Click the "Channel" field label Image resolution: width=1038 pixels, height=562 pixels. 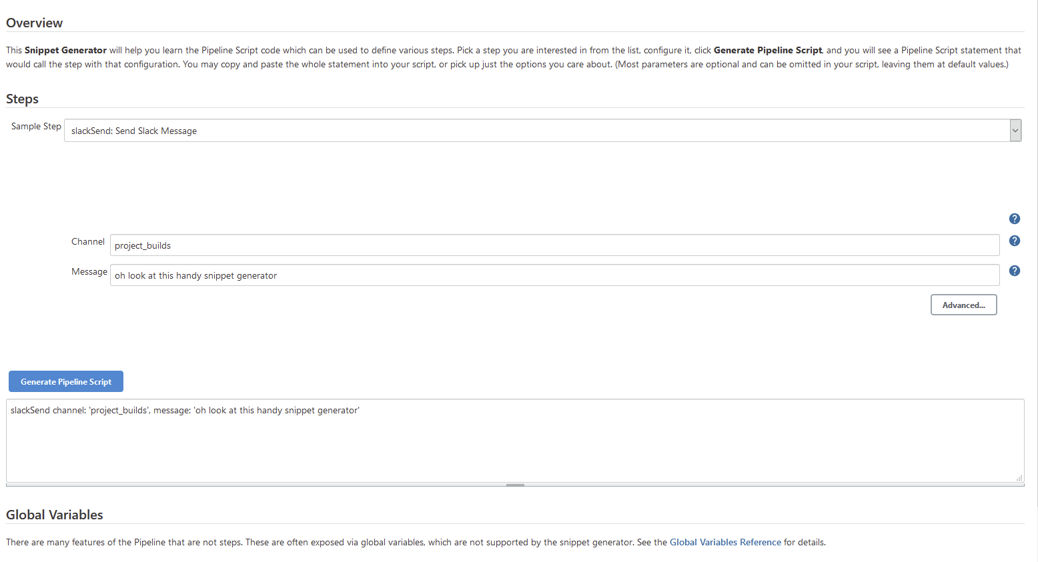coord(88,241)
